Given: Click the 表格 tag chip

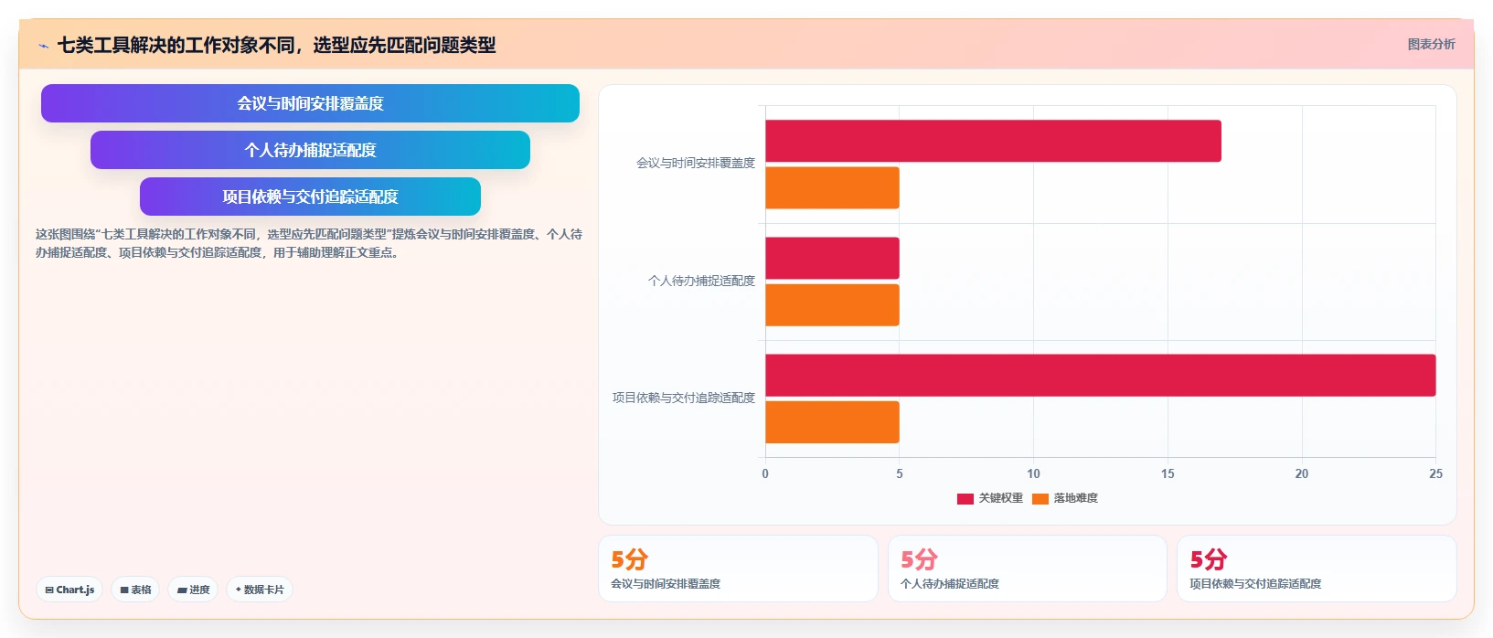Looking at the screenshot, I should 135,590.
